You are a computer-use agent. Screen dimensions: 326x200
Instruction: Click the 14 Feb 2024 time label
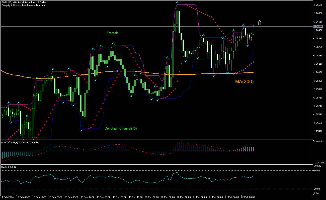[x=7, y=197]
